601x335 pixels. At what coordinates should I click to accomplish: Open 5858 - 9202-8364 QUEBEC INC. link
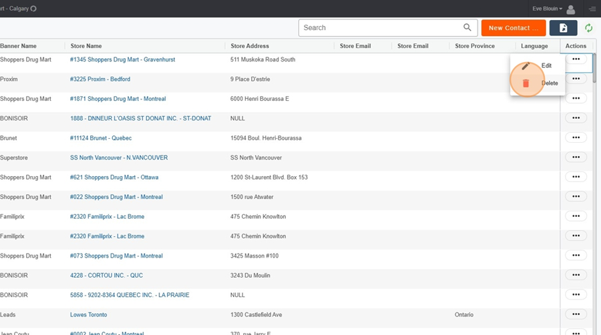[130, 295]
